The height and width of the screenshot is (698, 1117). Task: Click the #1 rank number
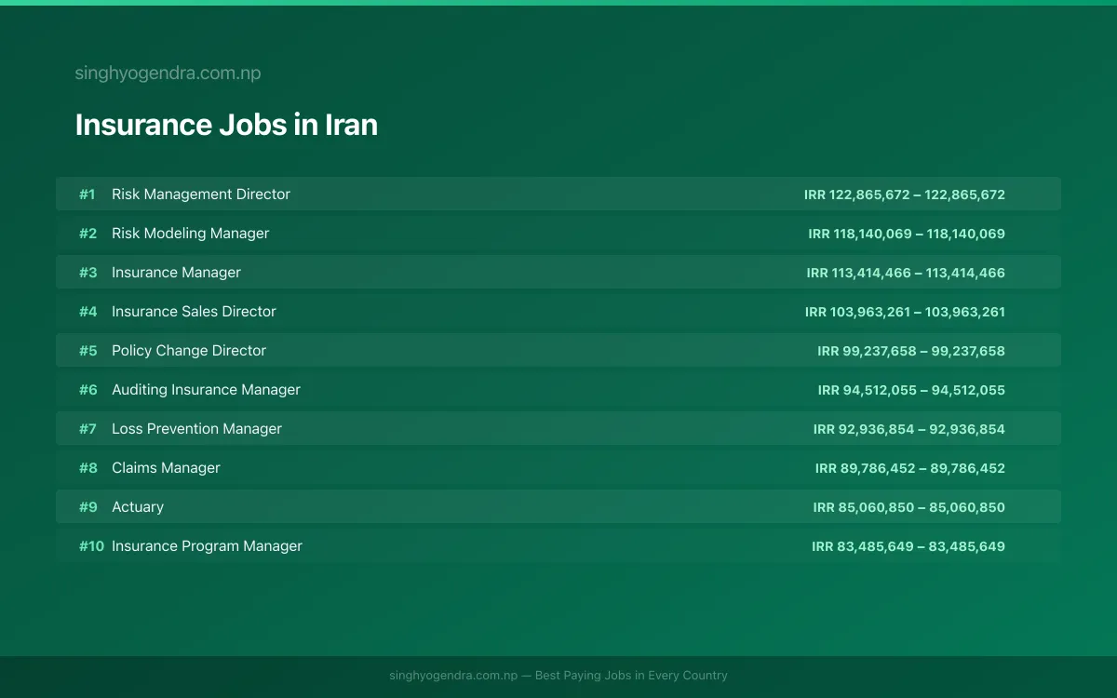[87, 195]
